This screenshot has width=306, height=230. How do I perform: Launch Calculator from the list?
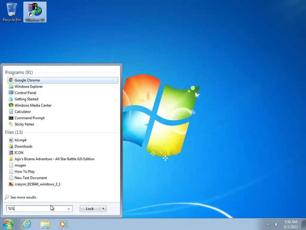pos(63,112)
